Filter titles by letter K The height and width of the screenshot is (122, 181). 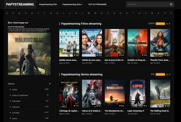tap(76, 13)
